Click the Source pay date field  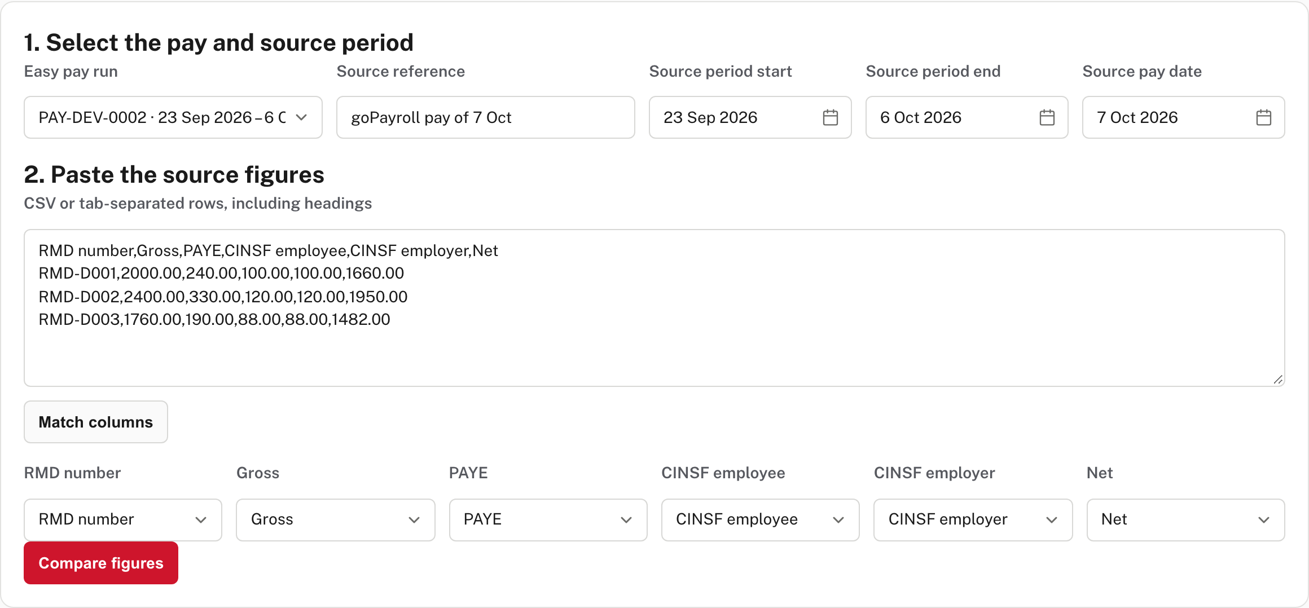[x=1184, y=117]
